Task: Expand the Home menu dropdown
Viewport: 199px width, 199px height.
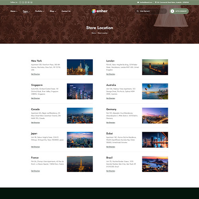Action: click(14, 11)
